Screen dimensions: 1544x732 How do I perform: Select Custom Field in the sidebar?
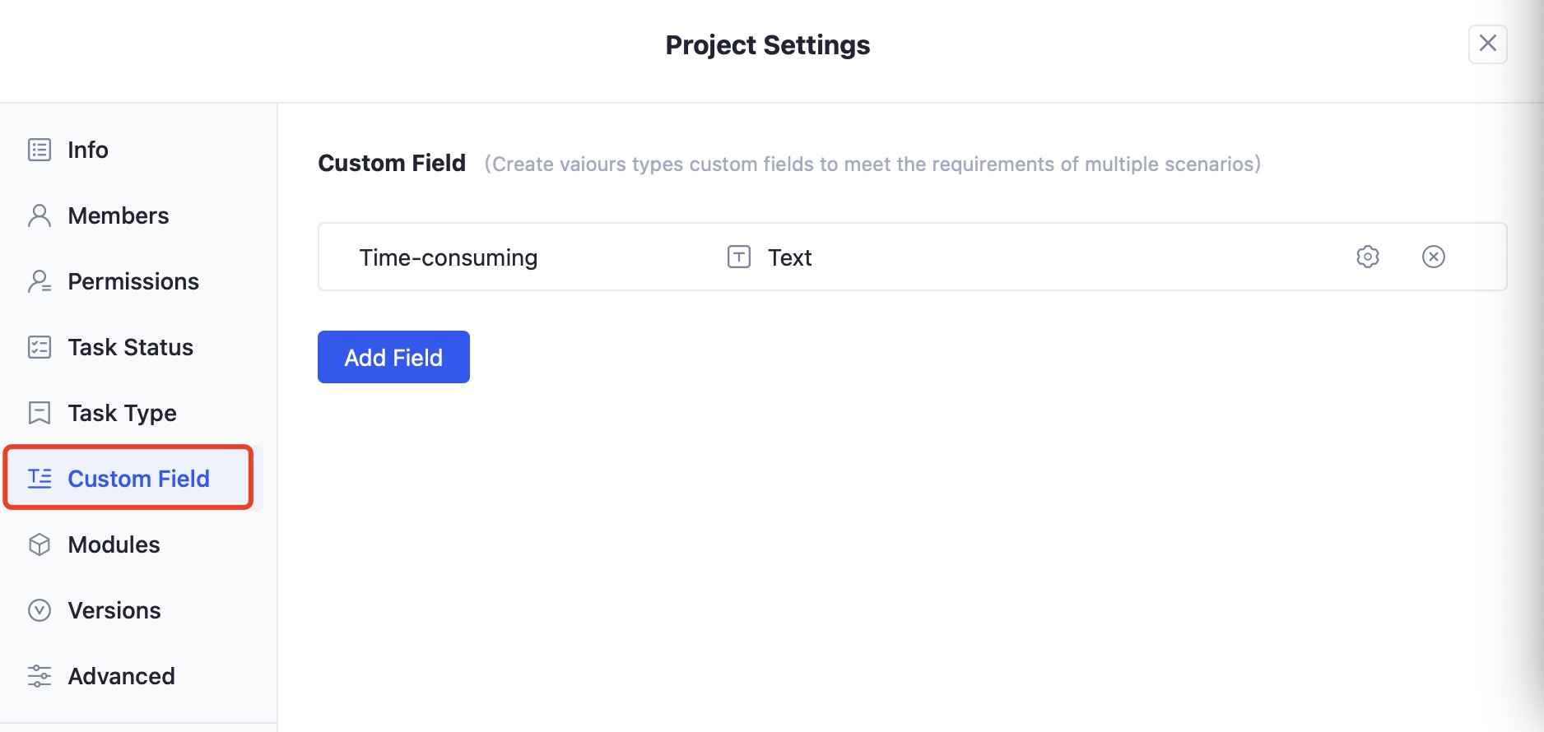click(137, 478)
